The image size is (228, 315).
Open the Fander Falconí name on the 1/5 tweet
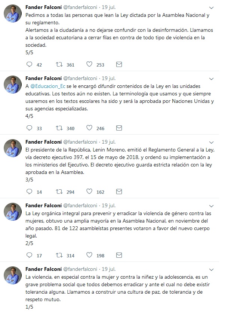point(43,269)
